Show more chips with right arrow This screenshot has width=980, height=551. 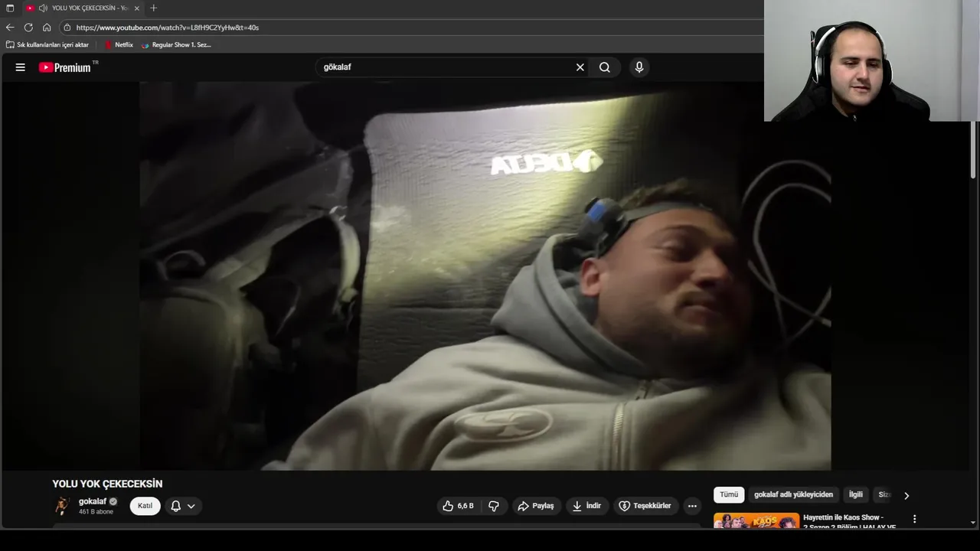coord(906,496)
